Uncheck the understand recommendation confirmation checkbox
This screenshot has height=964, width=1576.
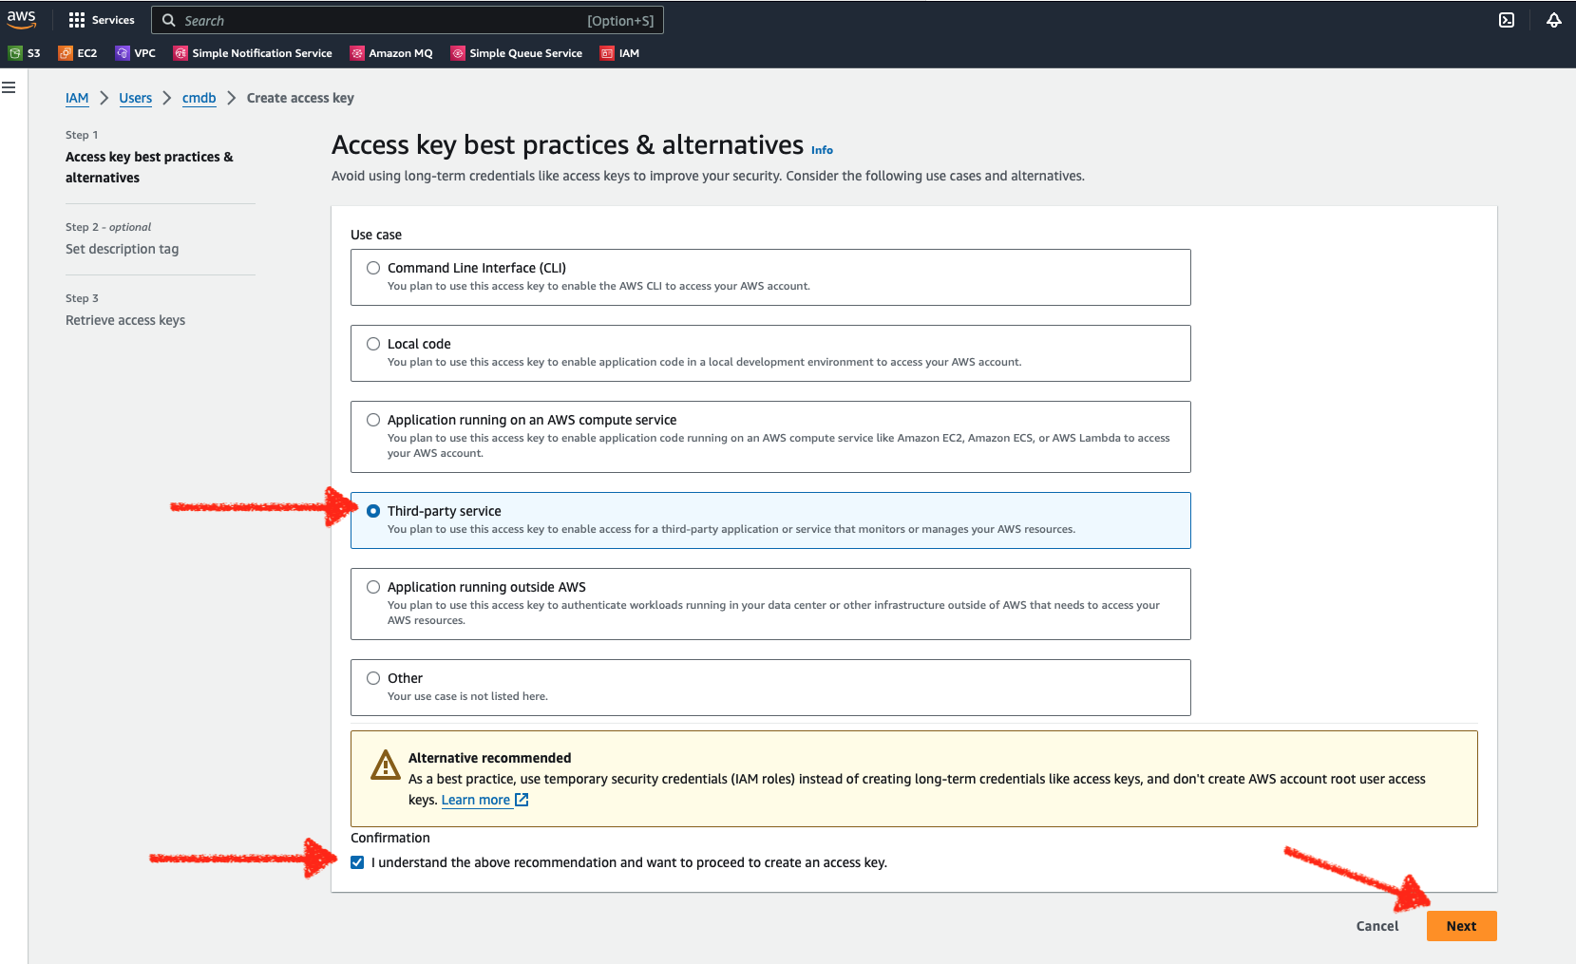pyautogui.click(x=357, y=862)
